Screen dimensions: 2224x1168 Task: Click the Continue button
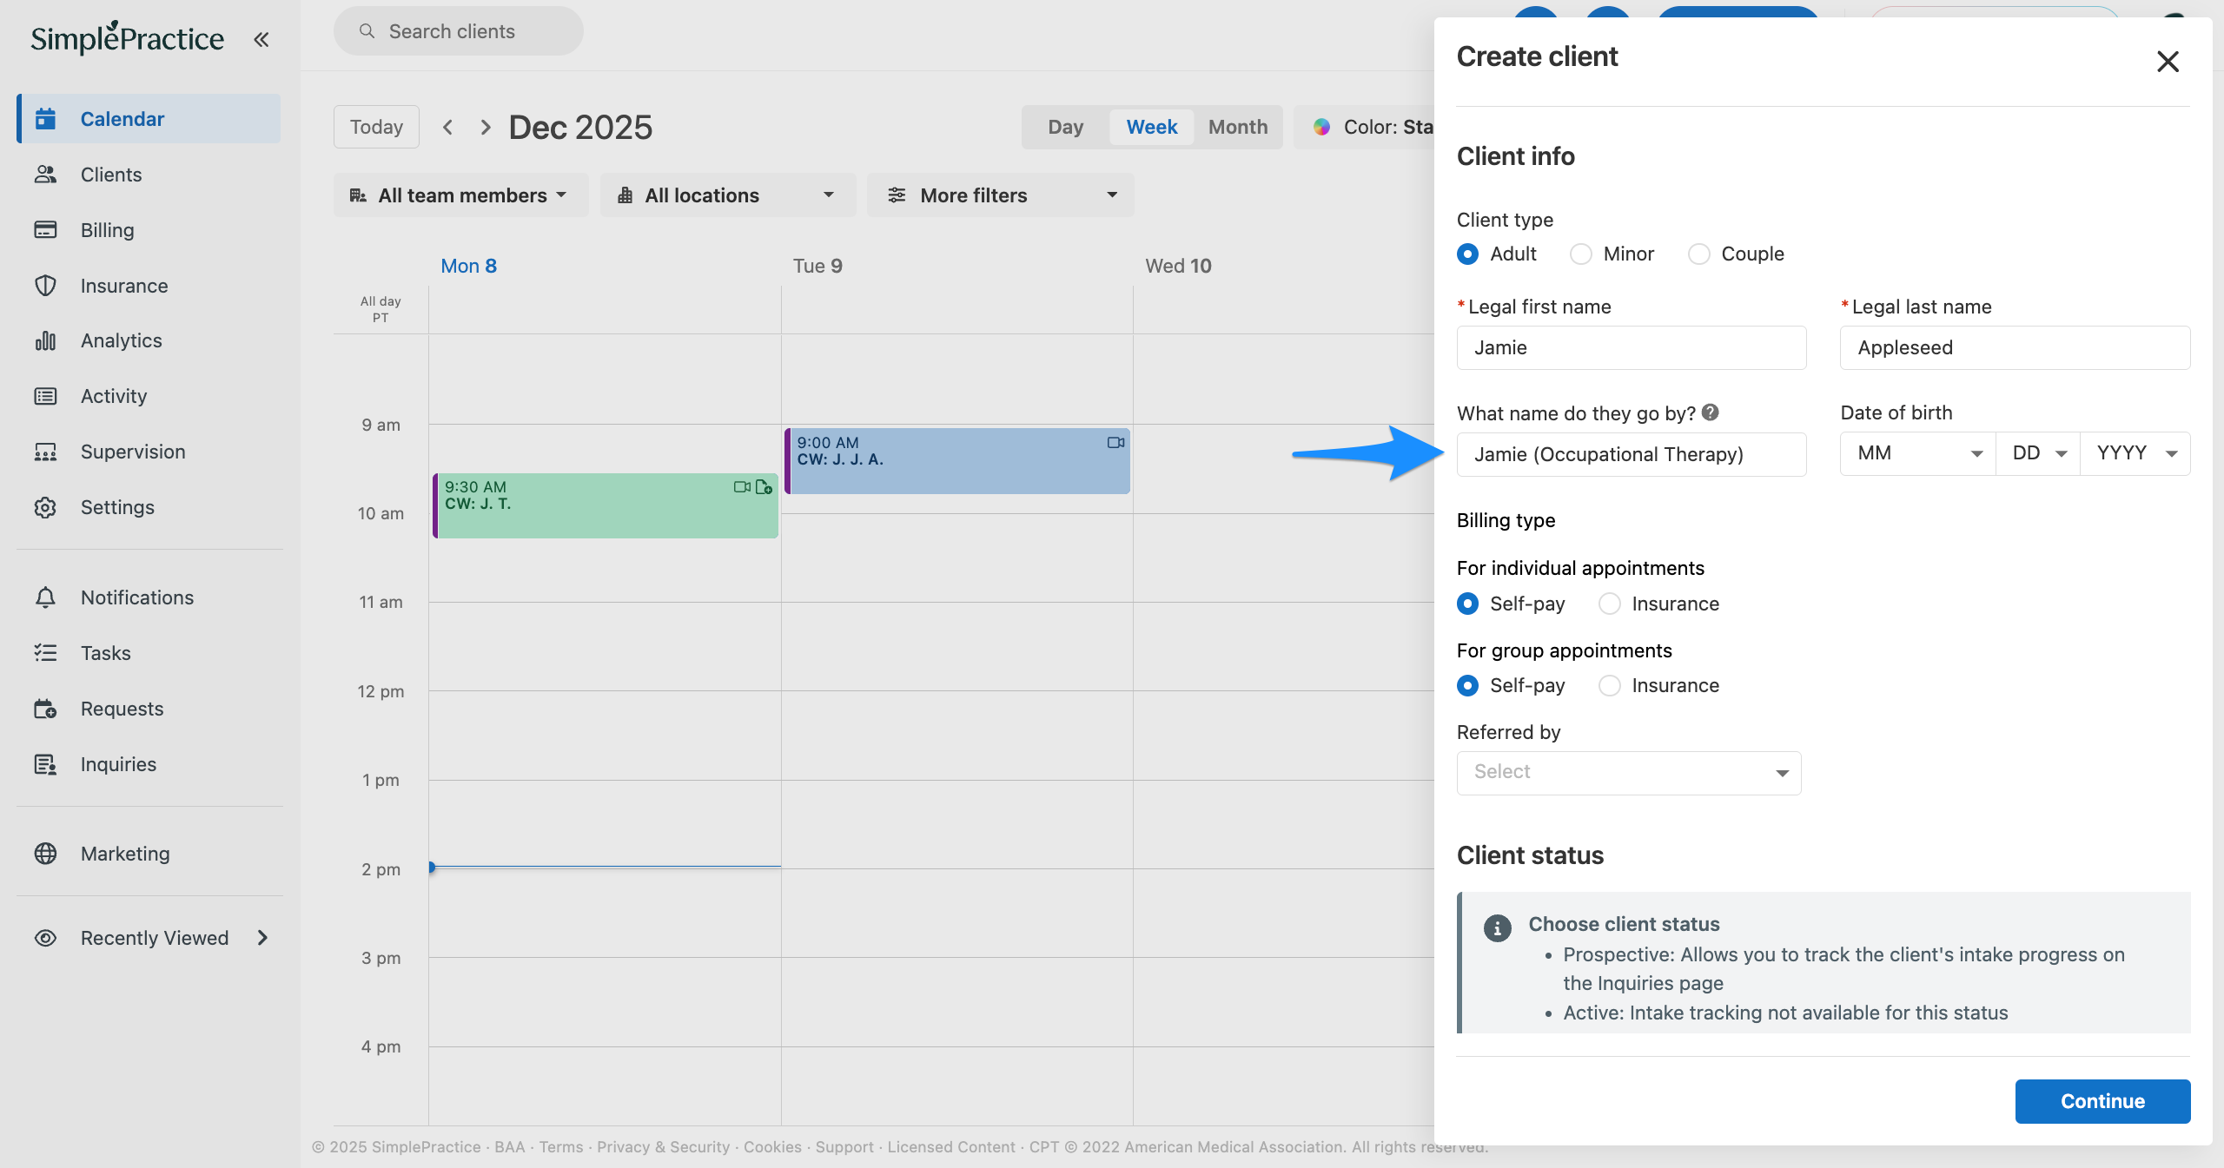(x=2102, y=1101)
